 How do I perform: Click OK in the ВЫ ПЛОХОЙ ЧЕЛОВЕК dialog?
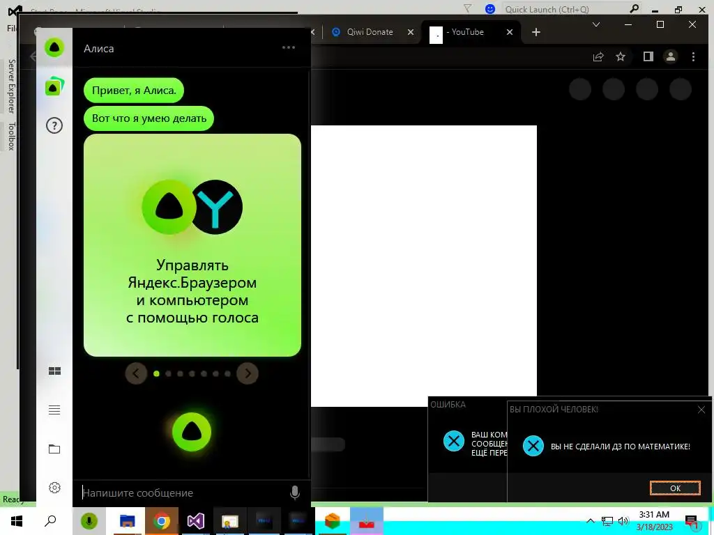pos(675,488)
